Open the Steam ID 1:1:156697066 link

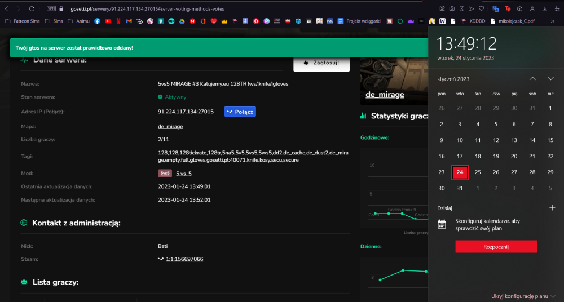(x=184, y=259)
